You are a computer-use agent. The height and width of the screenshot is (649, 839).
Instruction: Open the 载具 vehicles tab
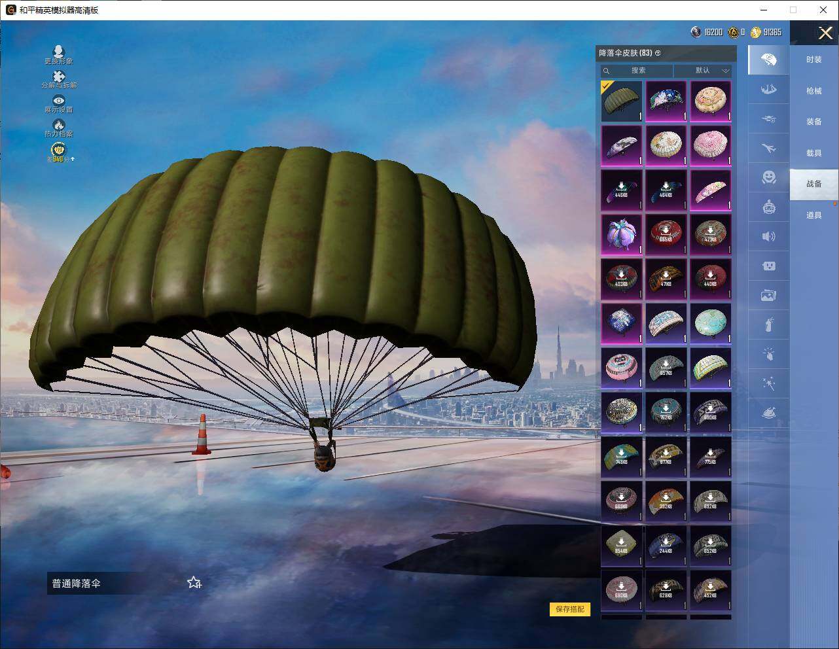pyautogui.click(x=813, y=153)
